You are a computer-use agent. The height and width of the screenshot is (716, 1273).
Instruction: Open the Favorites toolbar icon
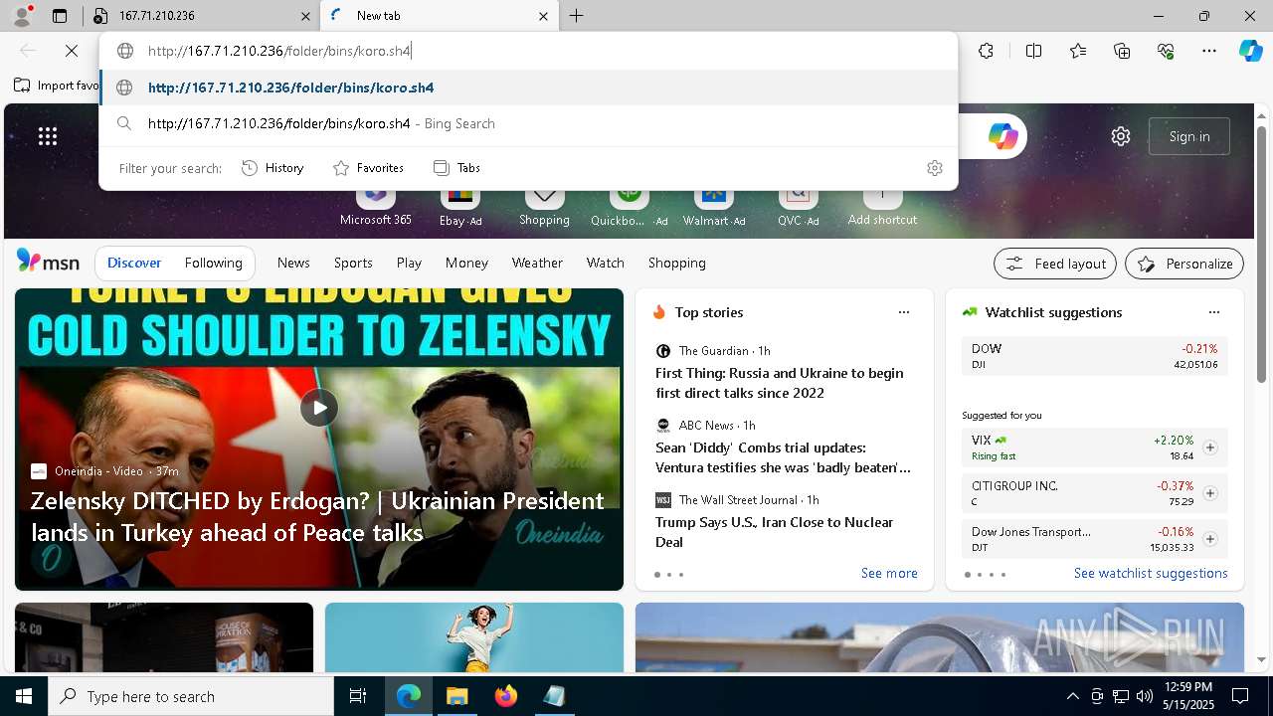coord(1078,51)
